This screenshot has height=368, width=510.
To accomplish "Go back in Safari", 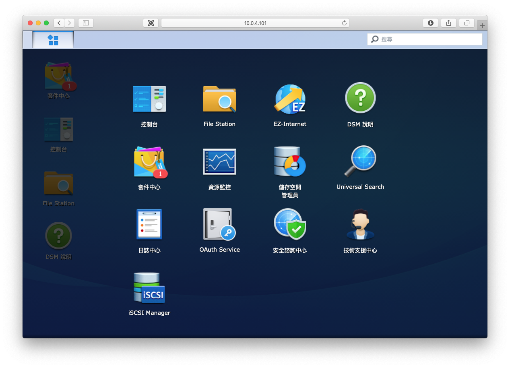I will (59, 23).
